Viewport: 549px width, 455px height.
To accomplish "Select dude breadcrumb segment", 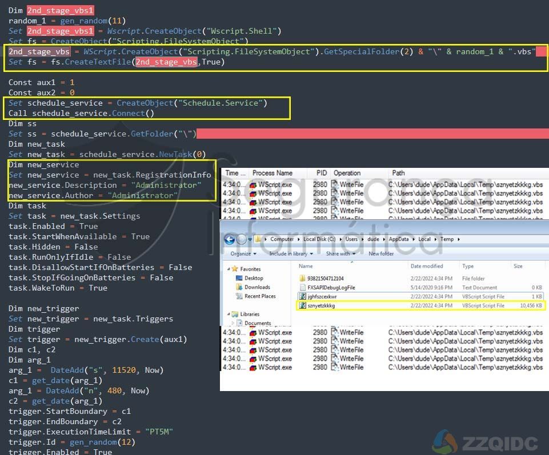I will point(373,239).
